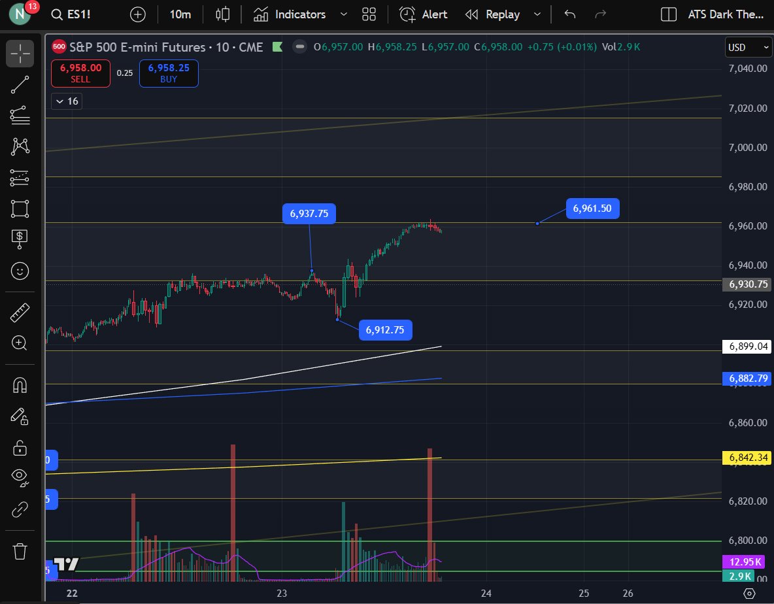
Task: Toggle hide all drawings eye icon
Action: (x=20, y=478)
